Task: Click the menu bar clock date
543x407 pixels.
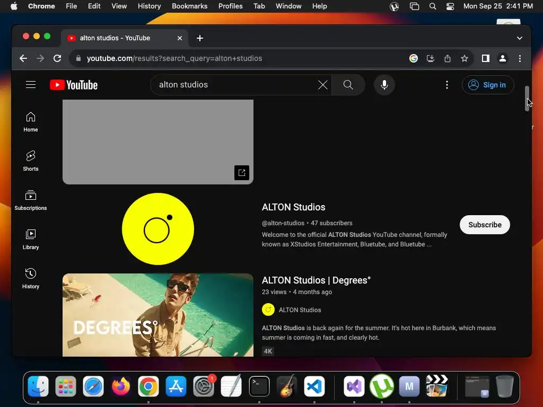Action: [498, 6]
